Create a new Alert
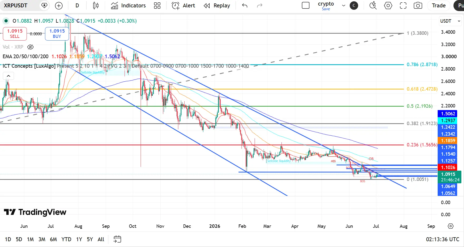The width and height of the screenshot is (464, 247). tap(183, 6)
